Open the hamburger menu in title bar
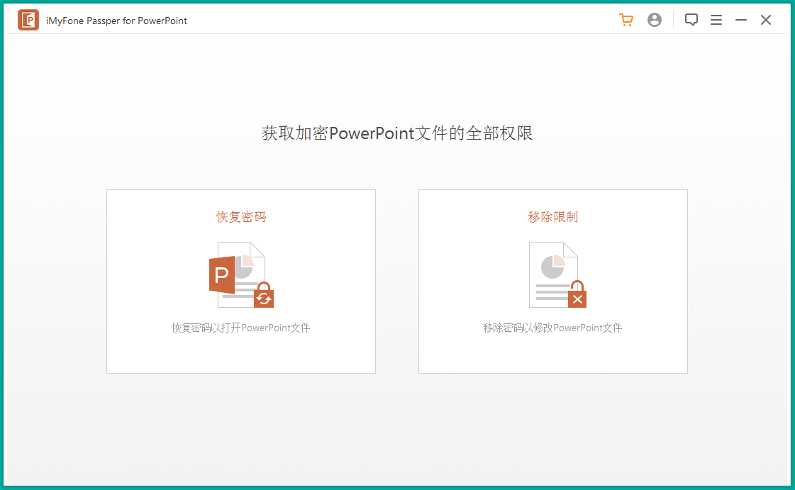Screen dimensions: 795x490 pos(716,20)
